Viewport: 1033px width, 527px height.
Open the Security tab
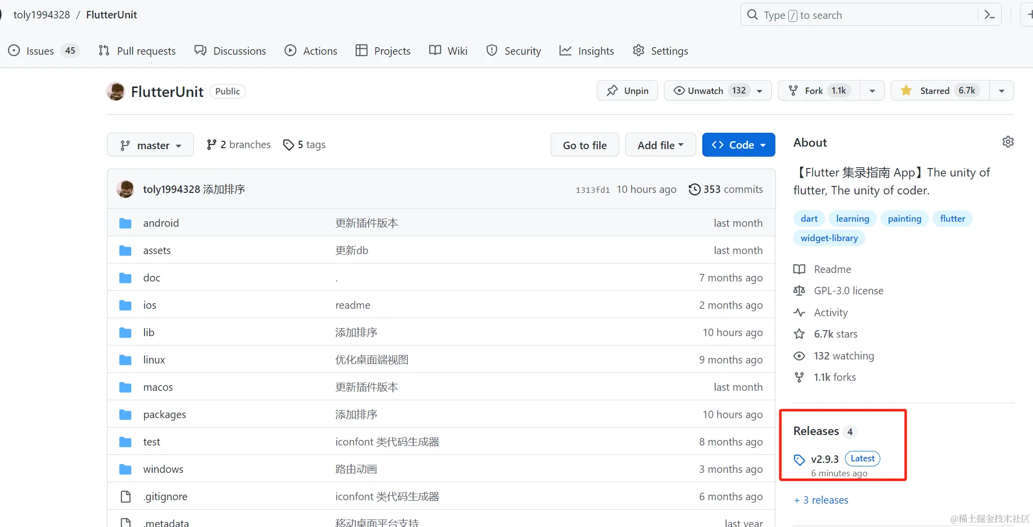pos(514,51)
